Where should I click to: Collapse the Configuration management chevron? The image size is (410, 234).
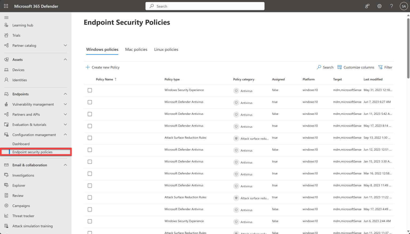pyautogui.click(x=65, y=135)
